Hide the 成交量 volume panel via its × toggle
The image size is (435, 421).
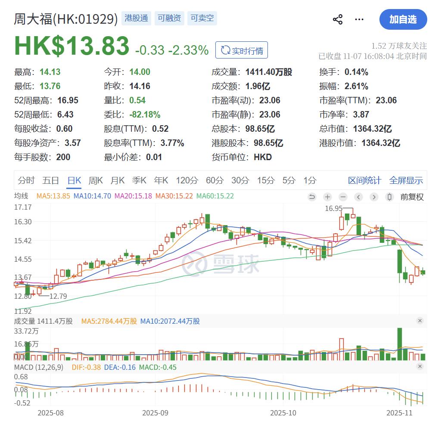point(420,321)
